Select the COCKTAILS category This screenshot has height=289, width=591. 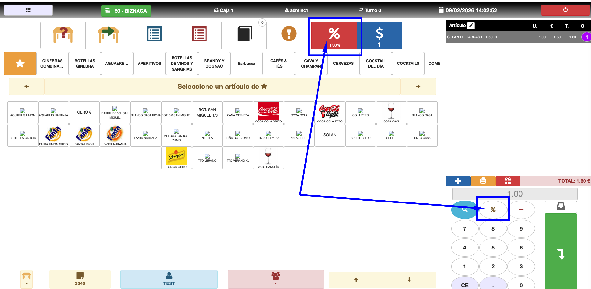[x=408, y=64]
